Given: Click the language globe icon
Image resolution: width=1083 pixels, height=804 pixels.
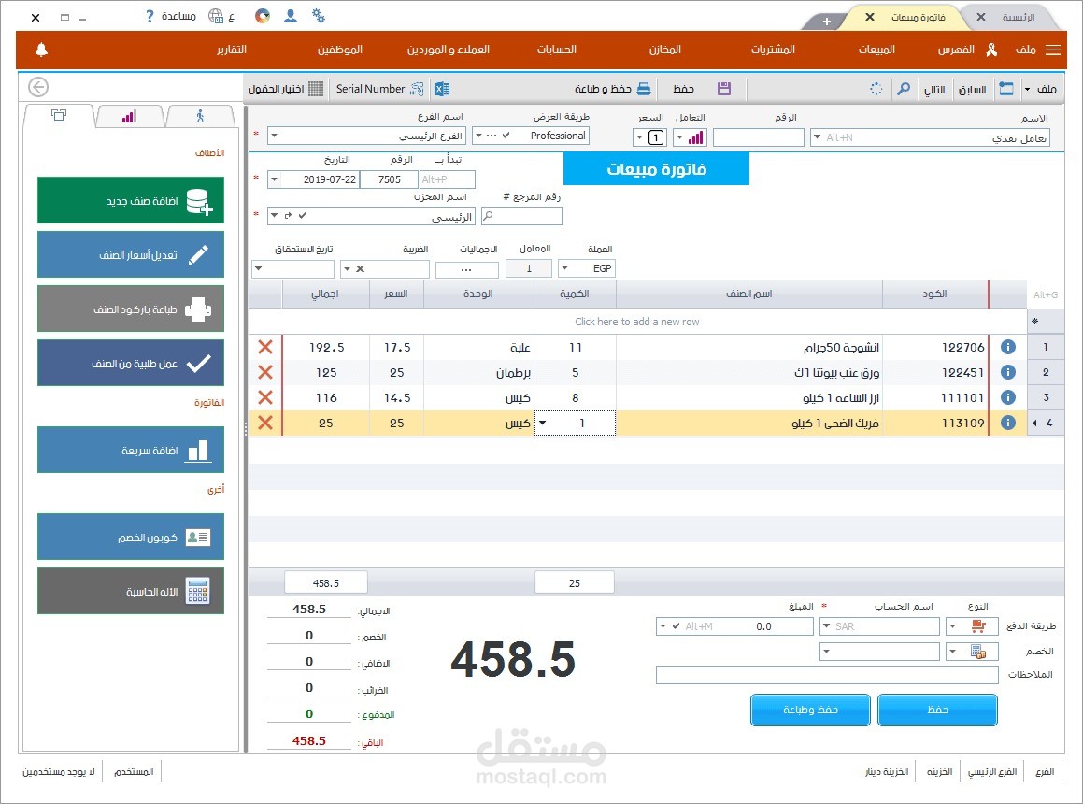Looking at the screenshot, I should tap(216, 16).
